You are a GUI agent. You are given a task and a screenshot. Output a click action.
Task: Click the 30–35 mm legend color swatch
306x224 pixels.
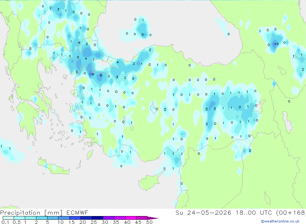tap(108, 218)
